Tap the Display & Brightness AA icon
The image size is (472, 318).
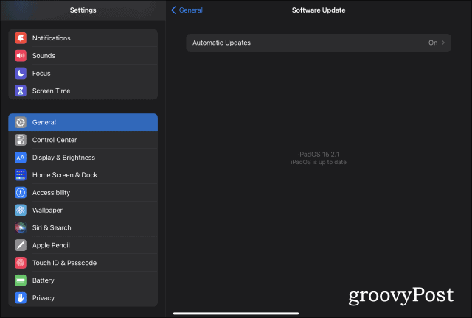point(21,158)
